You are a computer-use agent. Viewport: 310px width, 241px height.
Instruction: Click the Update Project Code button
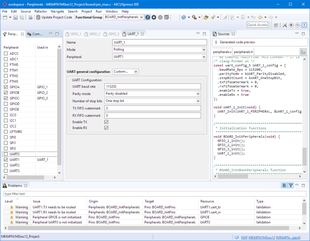(54, 17)
